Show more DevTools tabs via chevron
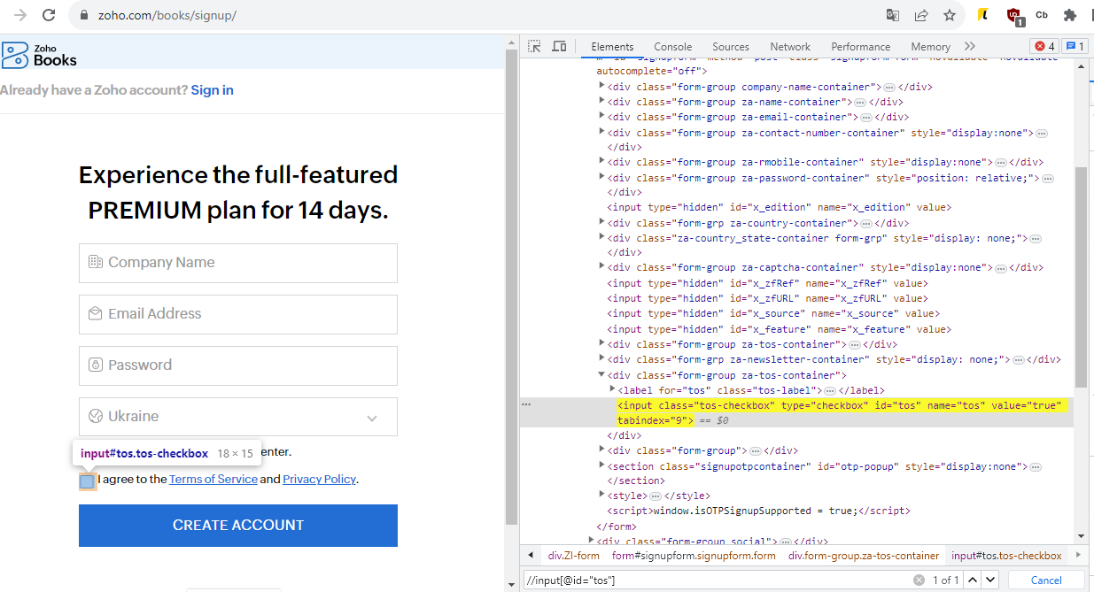The height and width of the screenshot is (592, 1094). [970, 46]
